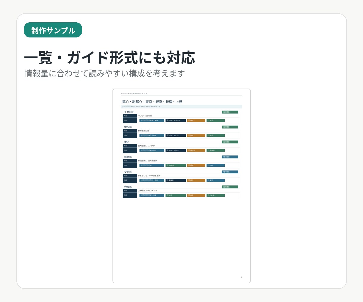Click the spot name 田町駅西口コンテナ
363x302 pixels.
tap(146, 146)
